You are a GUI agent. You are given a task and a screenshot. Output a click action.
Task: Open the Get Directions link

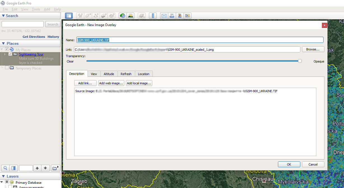tap(34, 37)
